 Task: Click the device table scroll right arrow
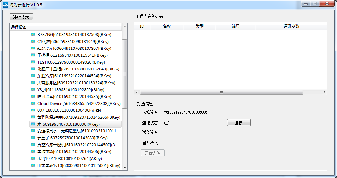(x=324, y=92)
